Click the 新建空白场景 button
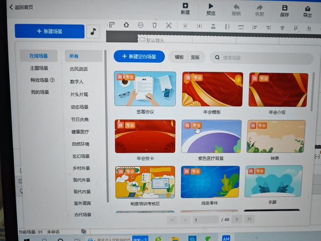This screenshot has height=241, width=321. (139, 56)
